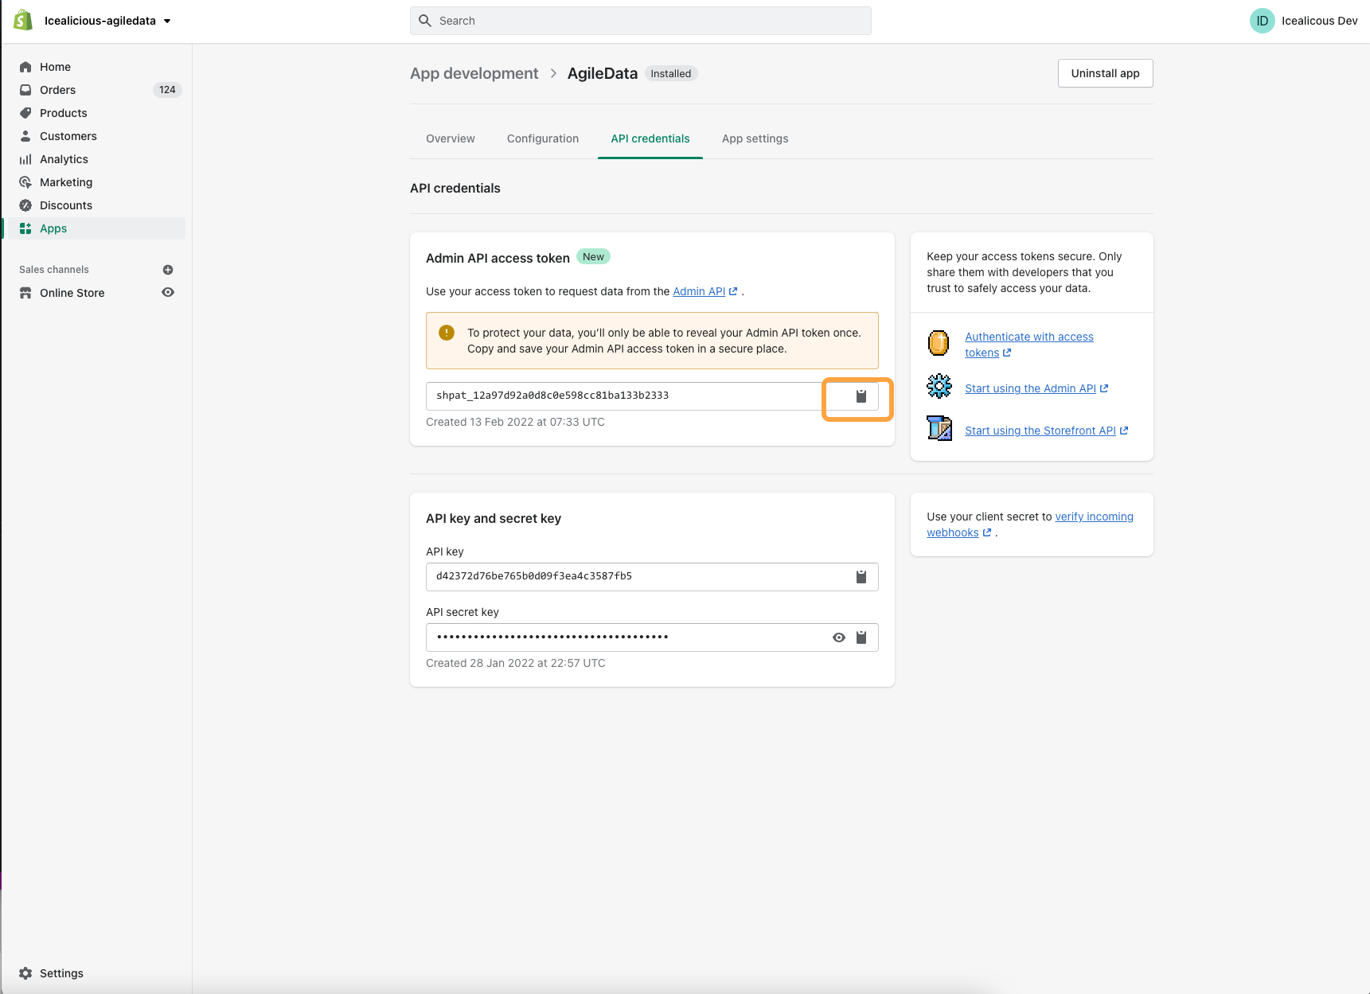Open Online Store in sidebar
1370x994 pixels.
[72, 293]
